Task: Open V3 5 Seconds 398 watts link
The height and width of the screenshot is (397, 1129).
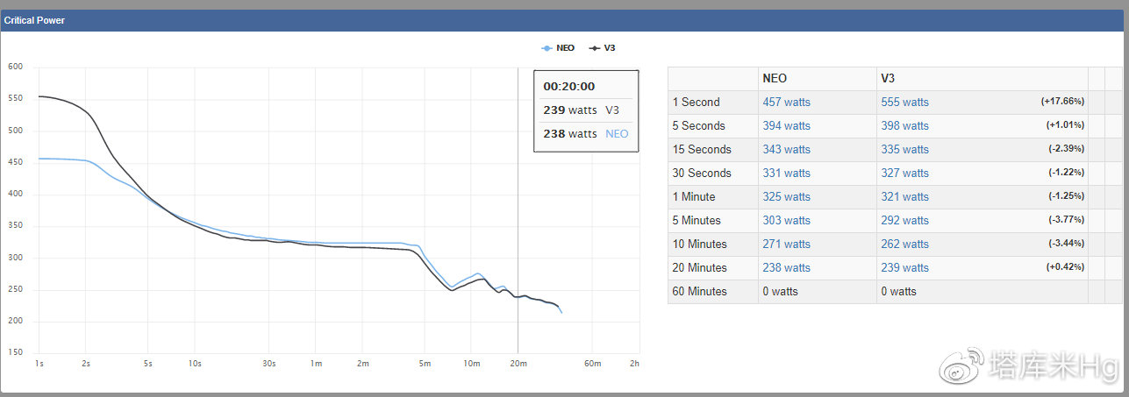Action: [904, 126]
